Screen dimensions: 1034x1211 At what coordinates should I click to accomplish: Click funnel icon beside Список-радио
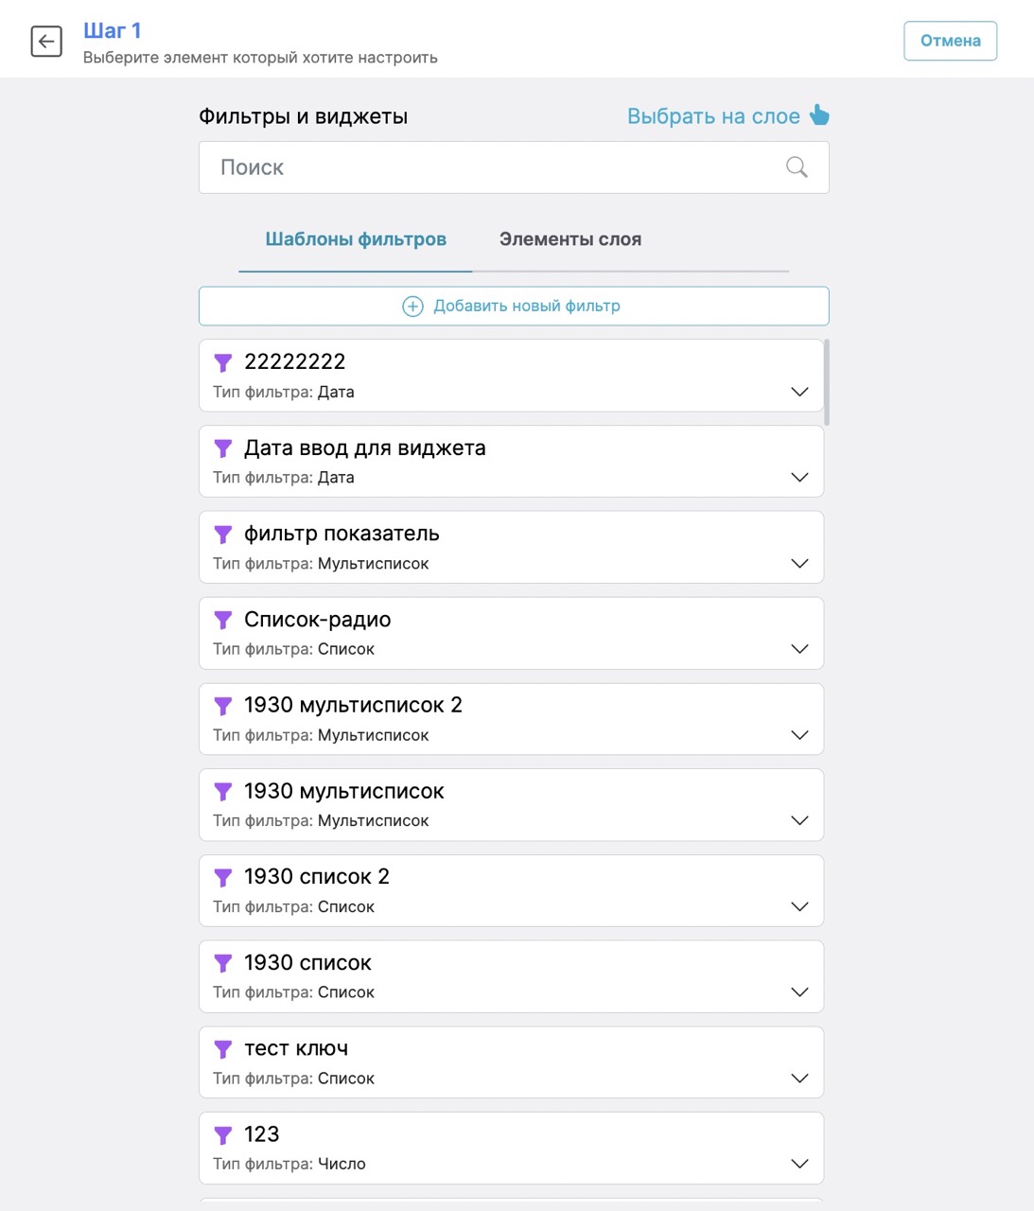223,620
